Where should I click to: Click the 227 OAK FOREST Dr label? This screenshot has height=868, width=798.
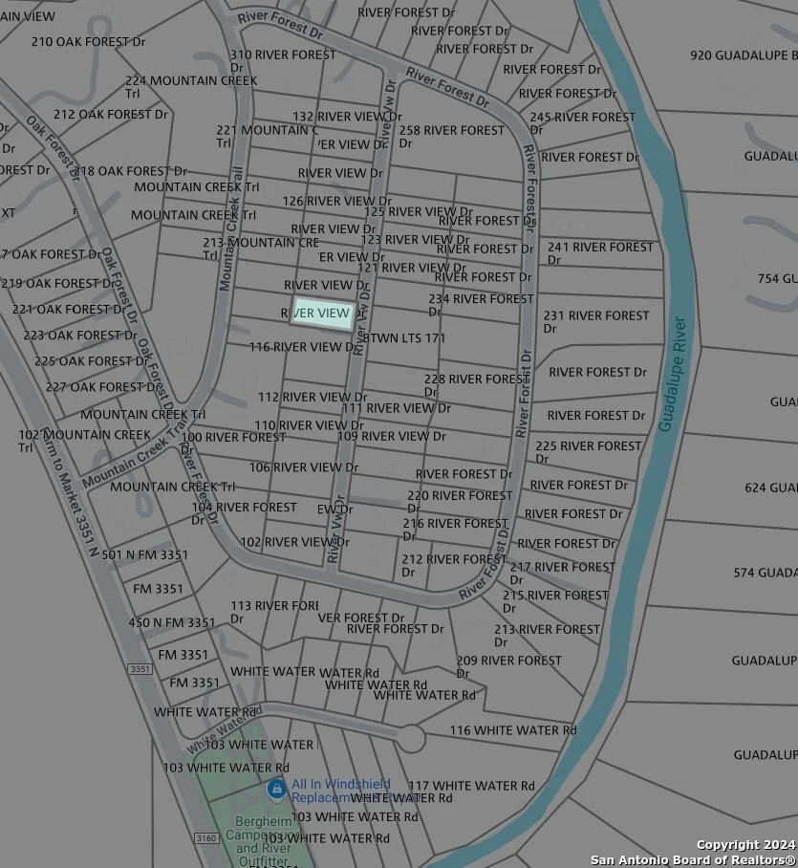click(x=102, y=386)
